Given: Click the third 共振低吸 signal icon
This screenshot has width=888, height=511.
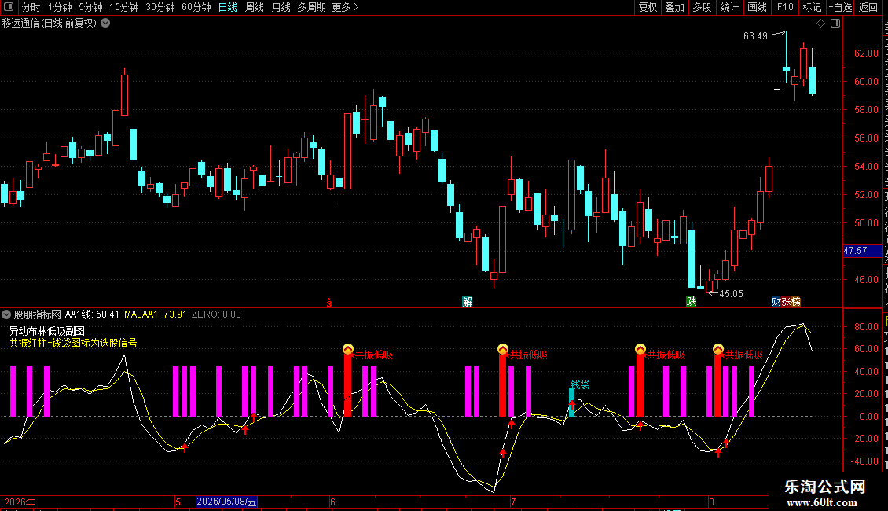Looking at the screenshot, I should click(640, 348).
